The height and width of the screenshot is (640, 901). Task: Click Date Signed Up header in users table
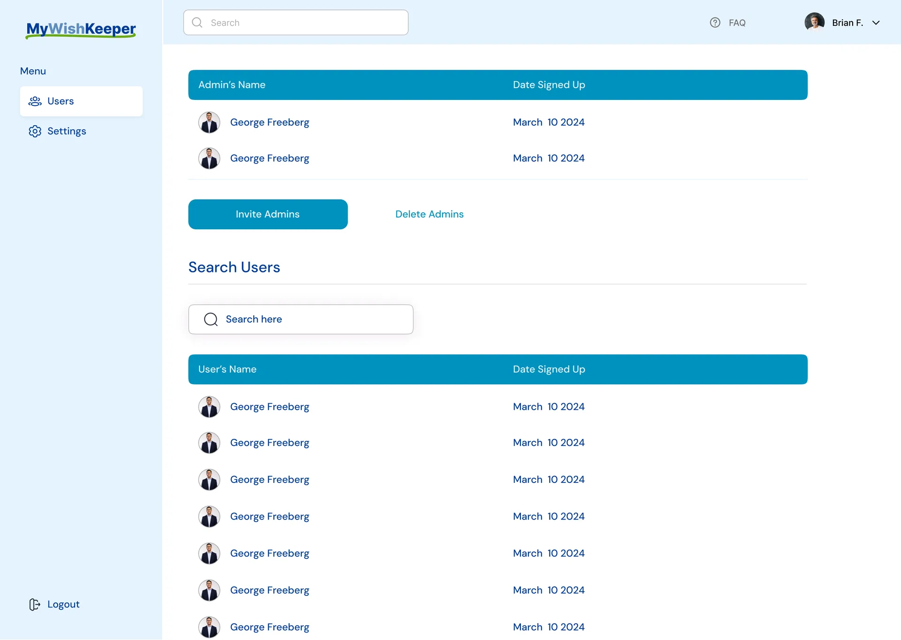549,369
